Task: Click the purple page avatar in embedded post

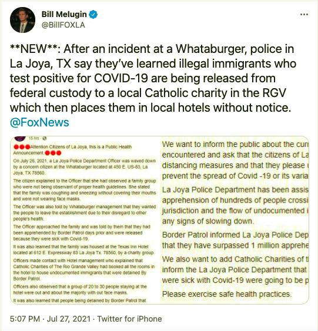Action: coord(20,139)
